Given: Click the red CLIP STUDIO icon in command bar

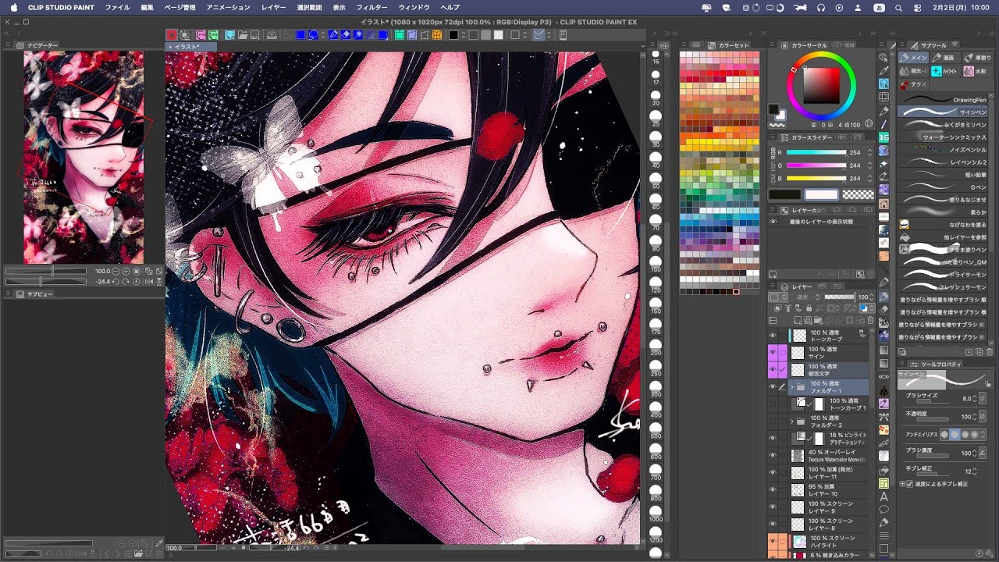Looking at the screenshot, I should (172, 35).
